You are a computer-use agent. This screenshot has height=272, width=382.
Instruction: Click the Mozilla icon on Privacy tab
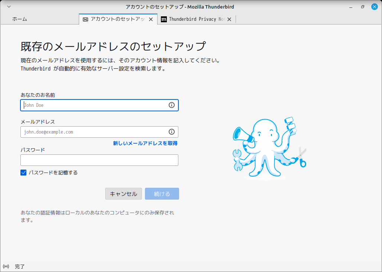[164, 19]
